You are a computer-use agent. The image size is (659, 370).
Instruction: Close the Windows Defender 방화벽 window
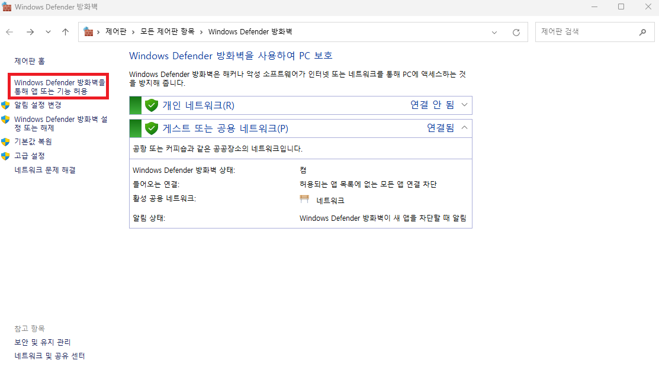pos(648,7)
